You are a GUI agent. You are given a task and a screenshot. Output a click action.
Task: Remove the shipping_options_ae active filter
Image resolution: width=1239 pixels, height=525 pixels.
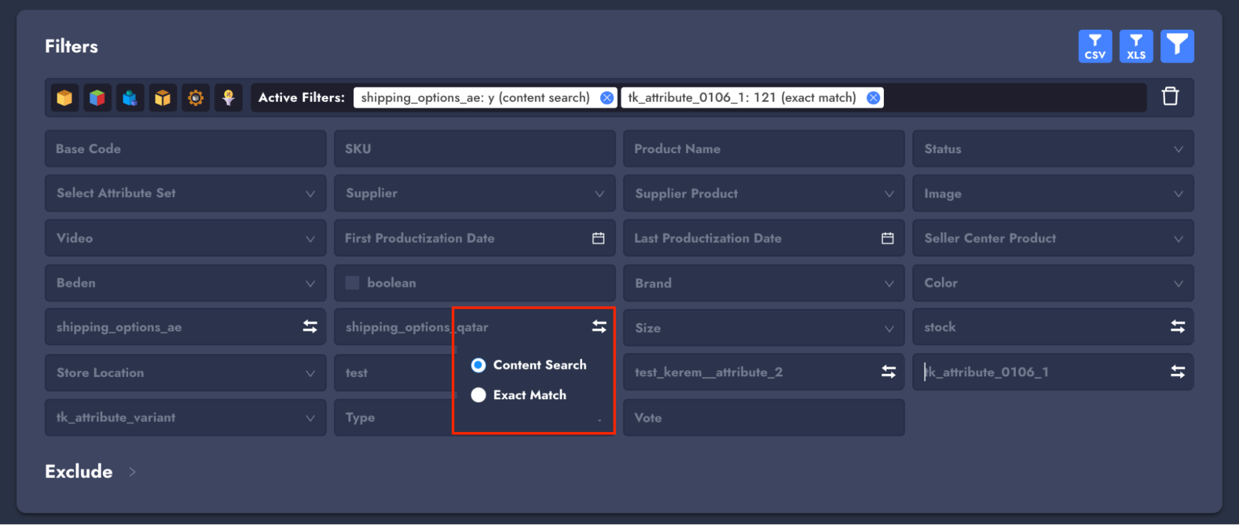(x=607, y=98)
